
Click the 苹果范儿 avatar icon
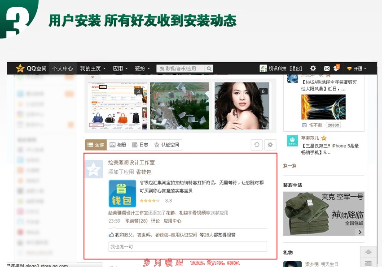292,141
